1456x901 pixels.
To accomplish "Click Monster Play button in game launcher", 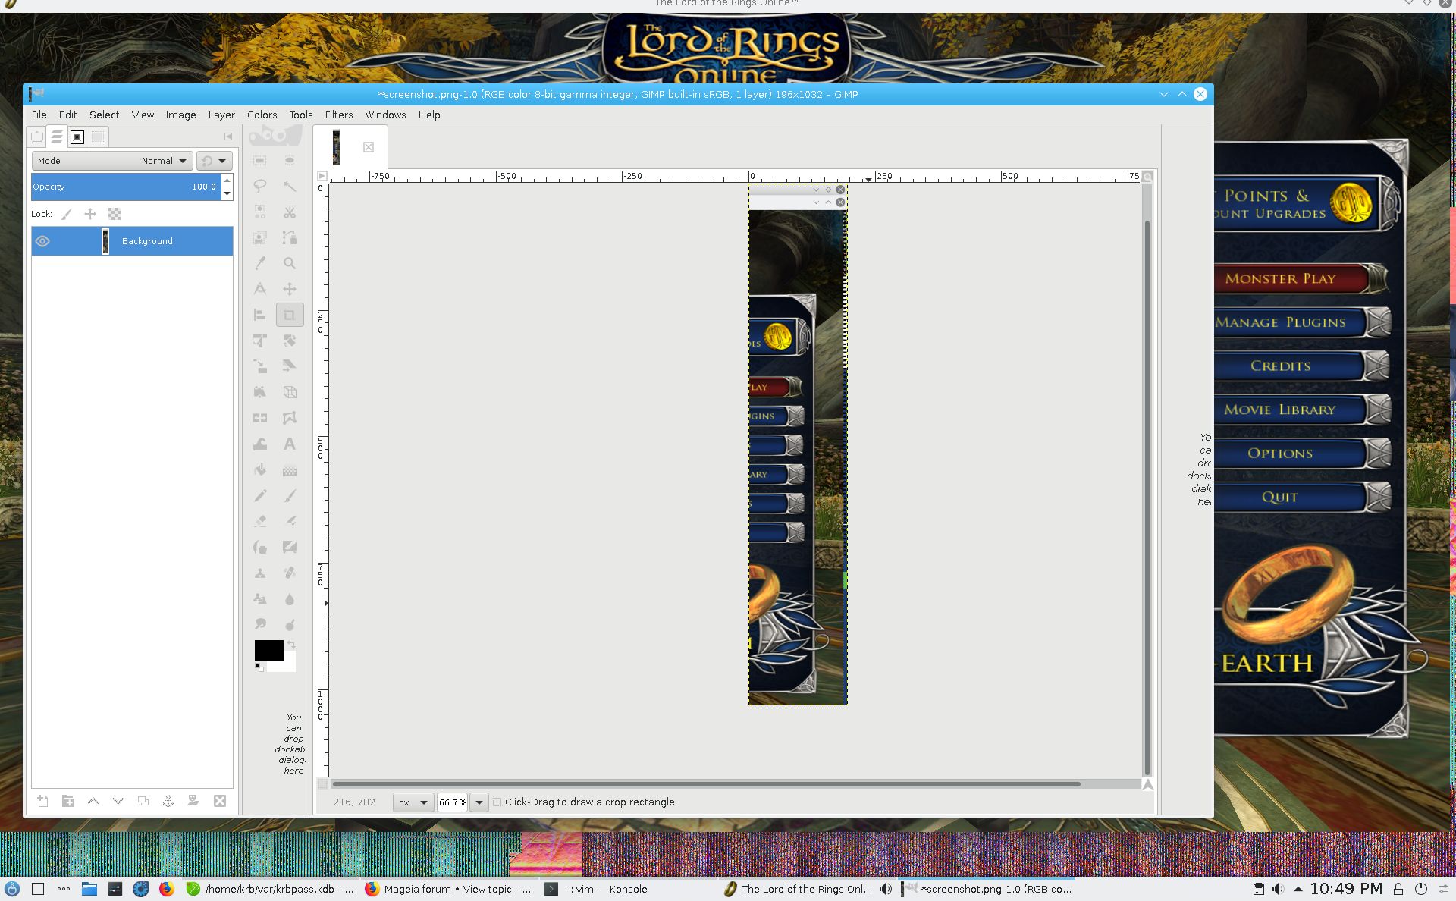I will tap(1292, 278).
